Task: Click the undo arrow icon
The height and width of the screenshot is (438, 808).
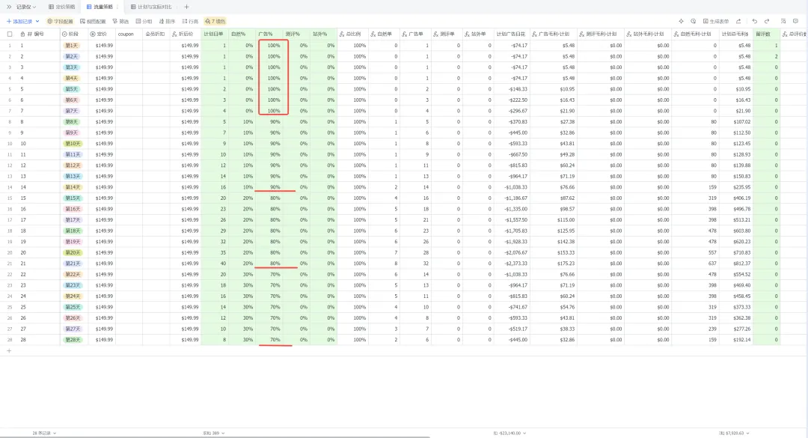Action: [x=754, y=21]
